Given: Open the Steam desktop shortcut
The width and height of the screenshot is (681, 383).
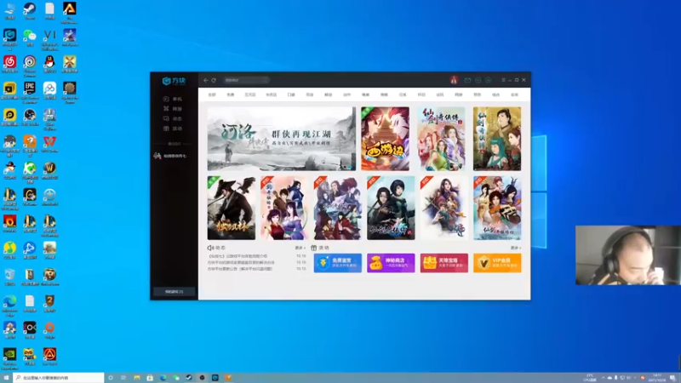Looking at the screenshot, I should [x=30, y=11].
